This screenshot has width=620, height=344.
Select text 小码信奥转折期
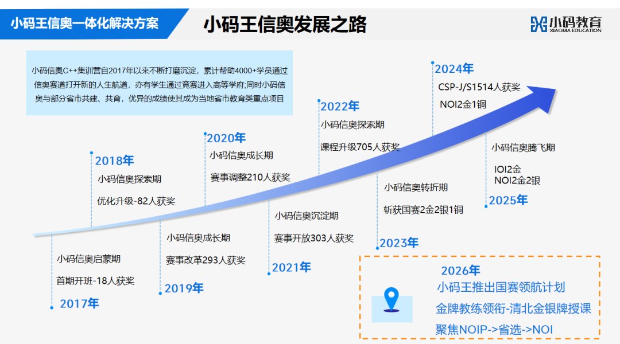pyautogui.click(x=416, y=187)
